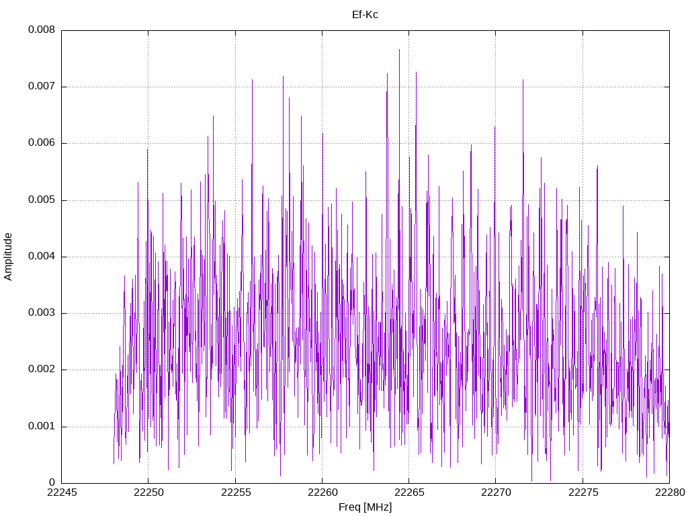Click the y-axis tick 0.007
This screenshot has height=516, width=688.
point(42,86)
